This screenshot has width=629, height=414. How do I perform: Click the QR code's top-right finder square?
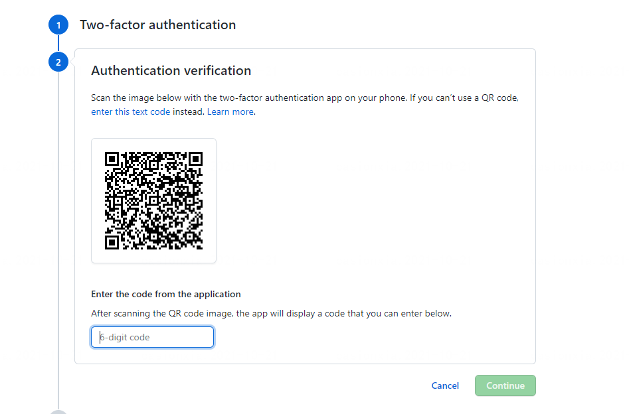click(195, 159)
